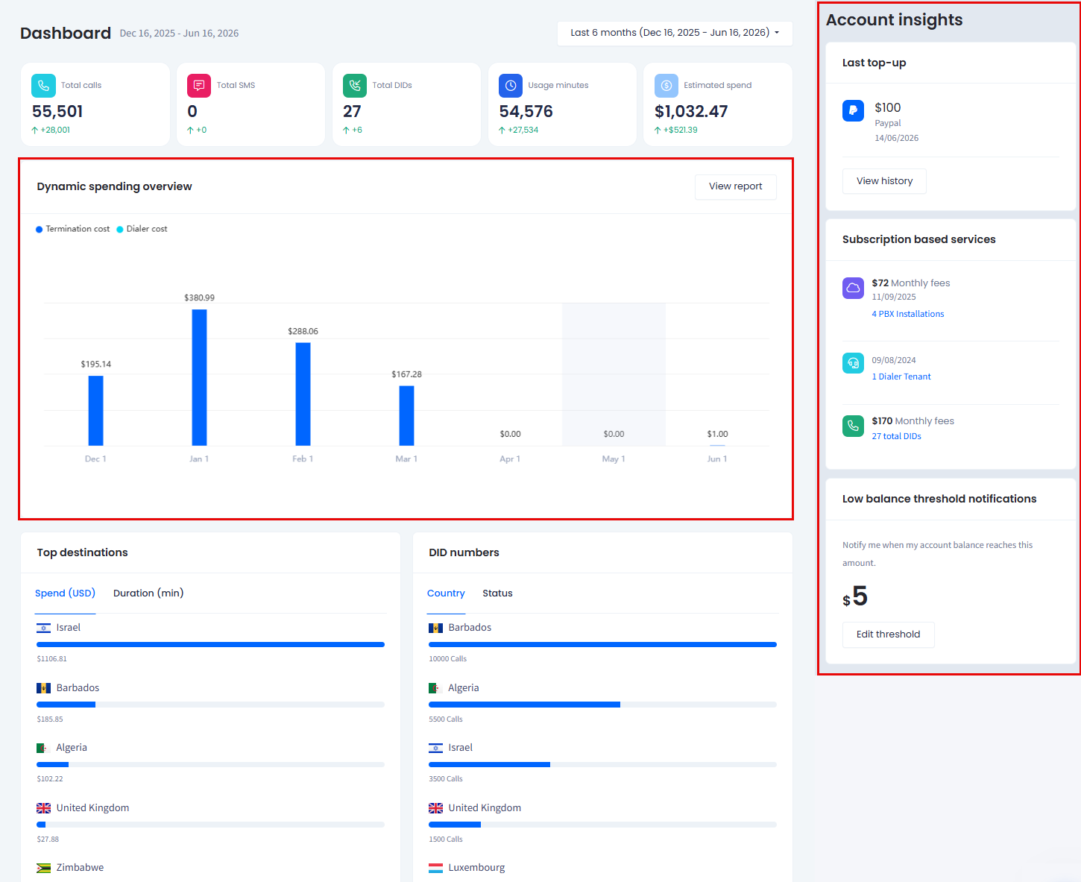The width and height of the screenshot is (1081, 882).
Task: Click the Barbados flag in Top destinations
Action: (44, 688)
